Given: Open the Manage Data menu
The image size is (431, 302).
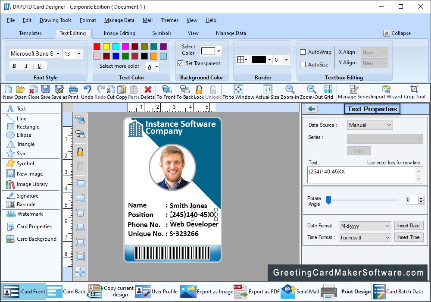Looking at the screenshot, I should [x=119, y=20].
